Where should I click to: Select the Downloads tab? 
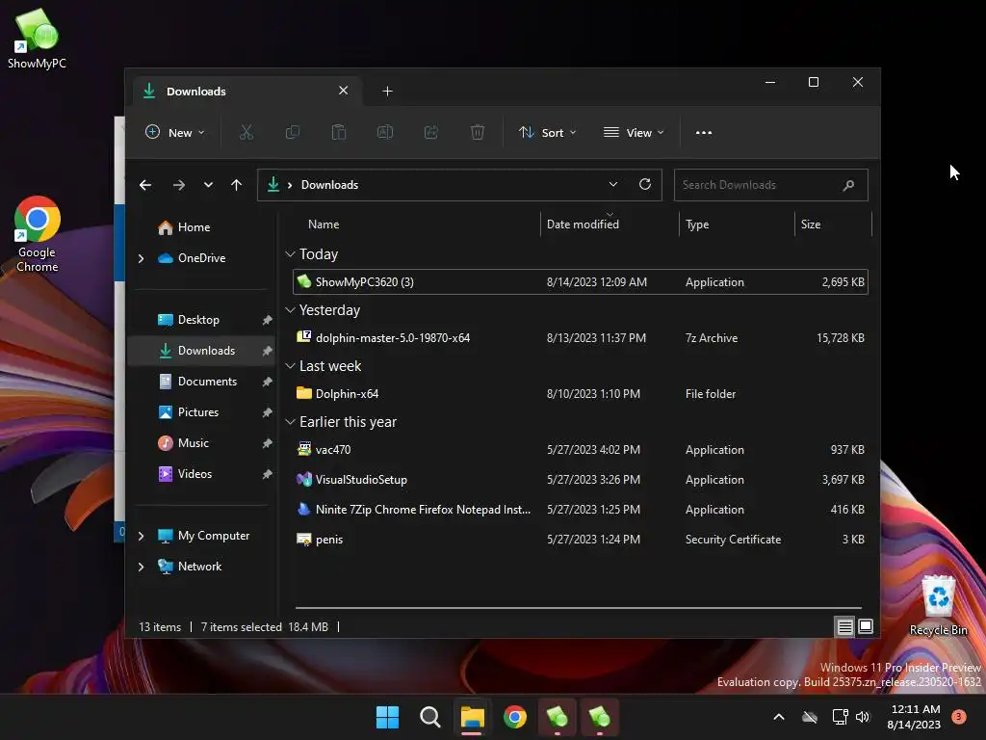[246, 92]
